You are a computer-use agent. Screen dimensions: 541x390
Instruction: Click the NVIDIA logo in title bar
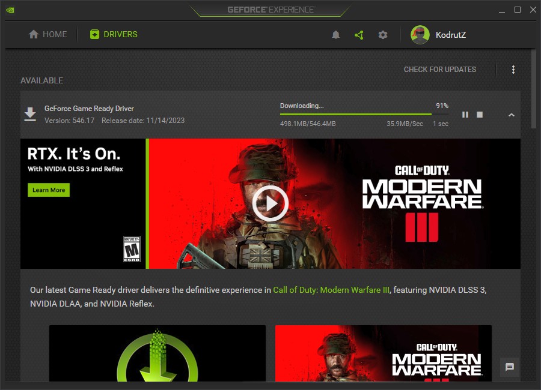point(10,10)
